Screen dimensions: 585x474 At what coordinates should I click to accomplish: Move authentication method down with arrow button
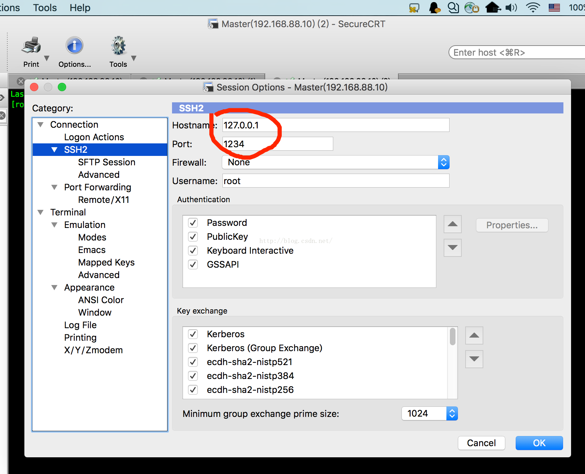tap(453, 248)
